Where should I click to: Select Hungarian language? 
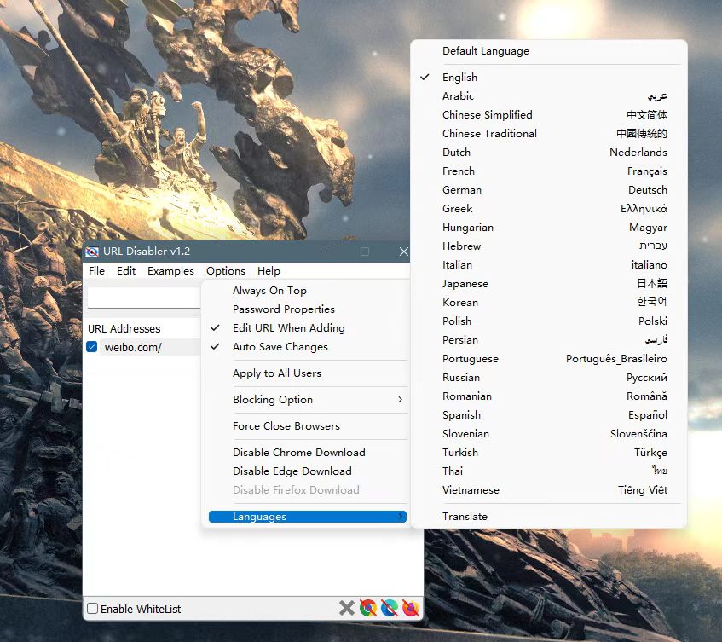point(548,228)
